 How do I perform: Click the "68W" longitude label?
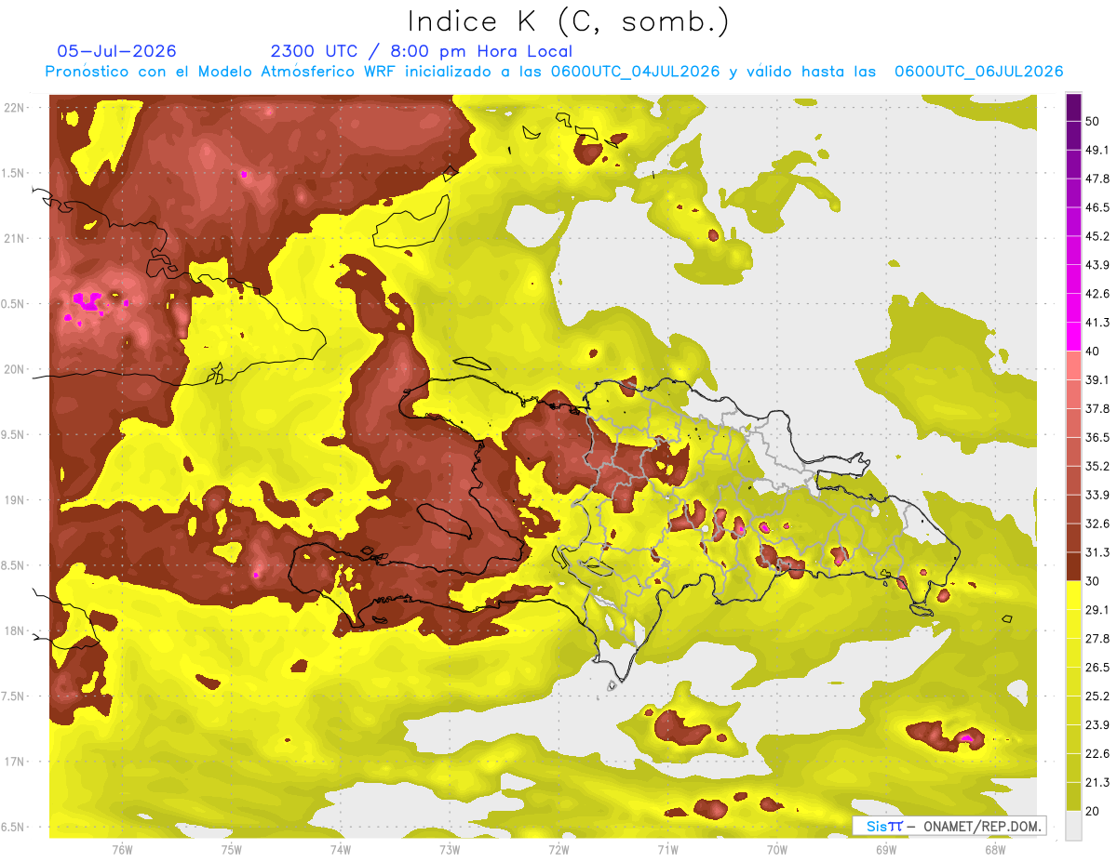tap(995, 849)
